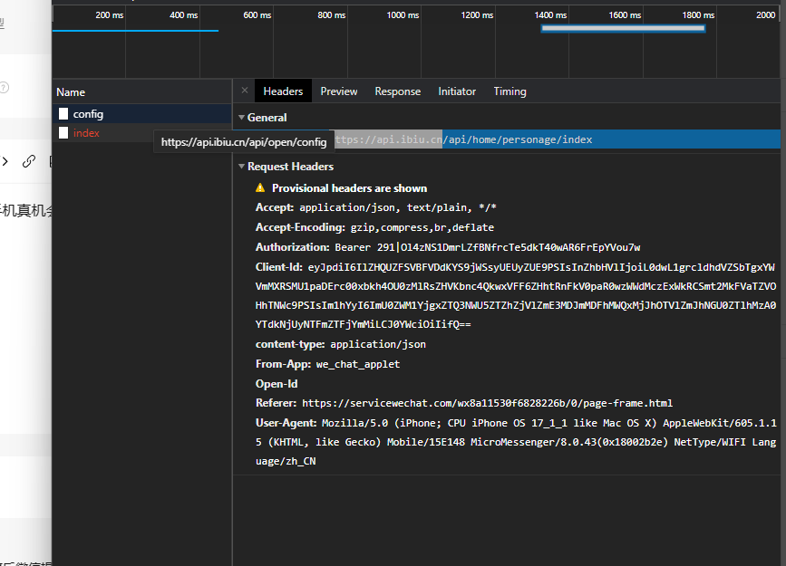Image resolution: width=786 pixels, height=566 pixels.
Task: Click the 1600 ms timeline label
Action: coord(625,15)
